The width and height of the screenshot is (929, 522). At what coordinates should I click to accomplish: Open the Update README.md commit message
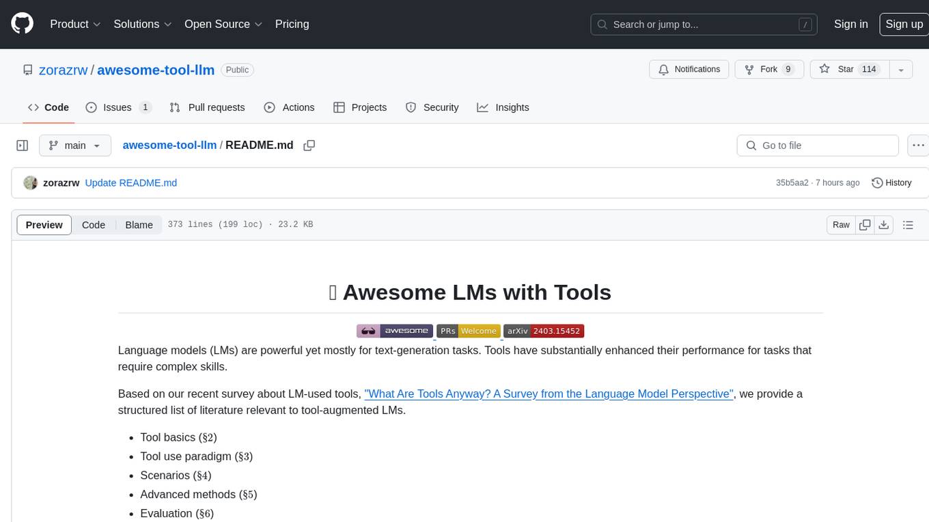click(x=131, y=183)
